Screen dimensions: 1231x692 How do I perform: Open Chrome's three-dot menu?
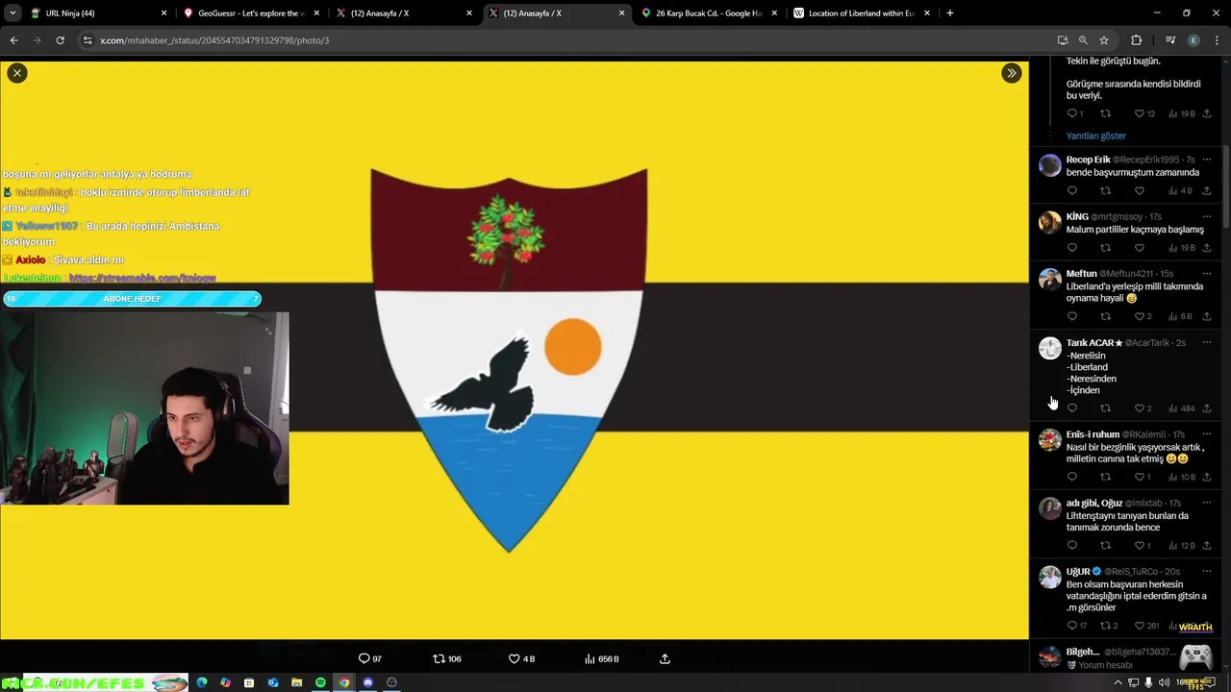pyautogui.click(x=1218, y=40)
